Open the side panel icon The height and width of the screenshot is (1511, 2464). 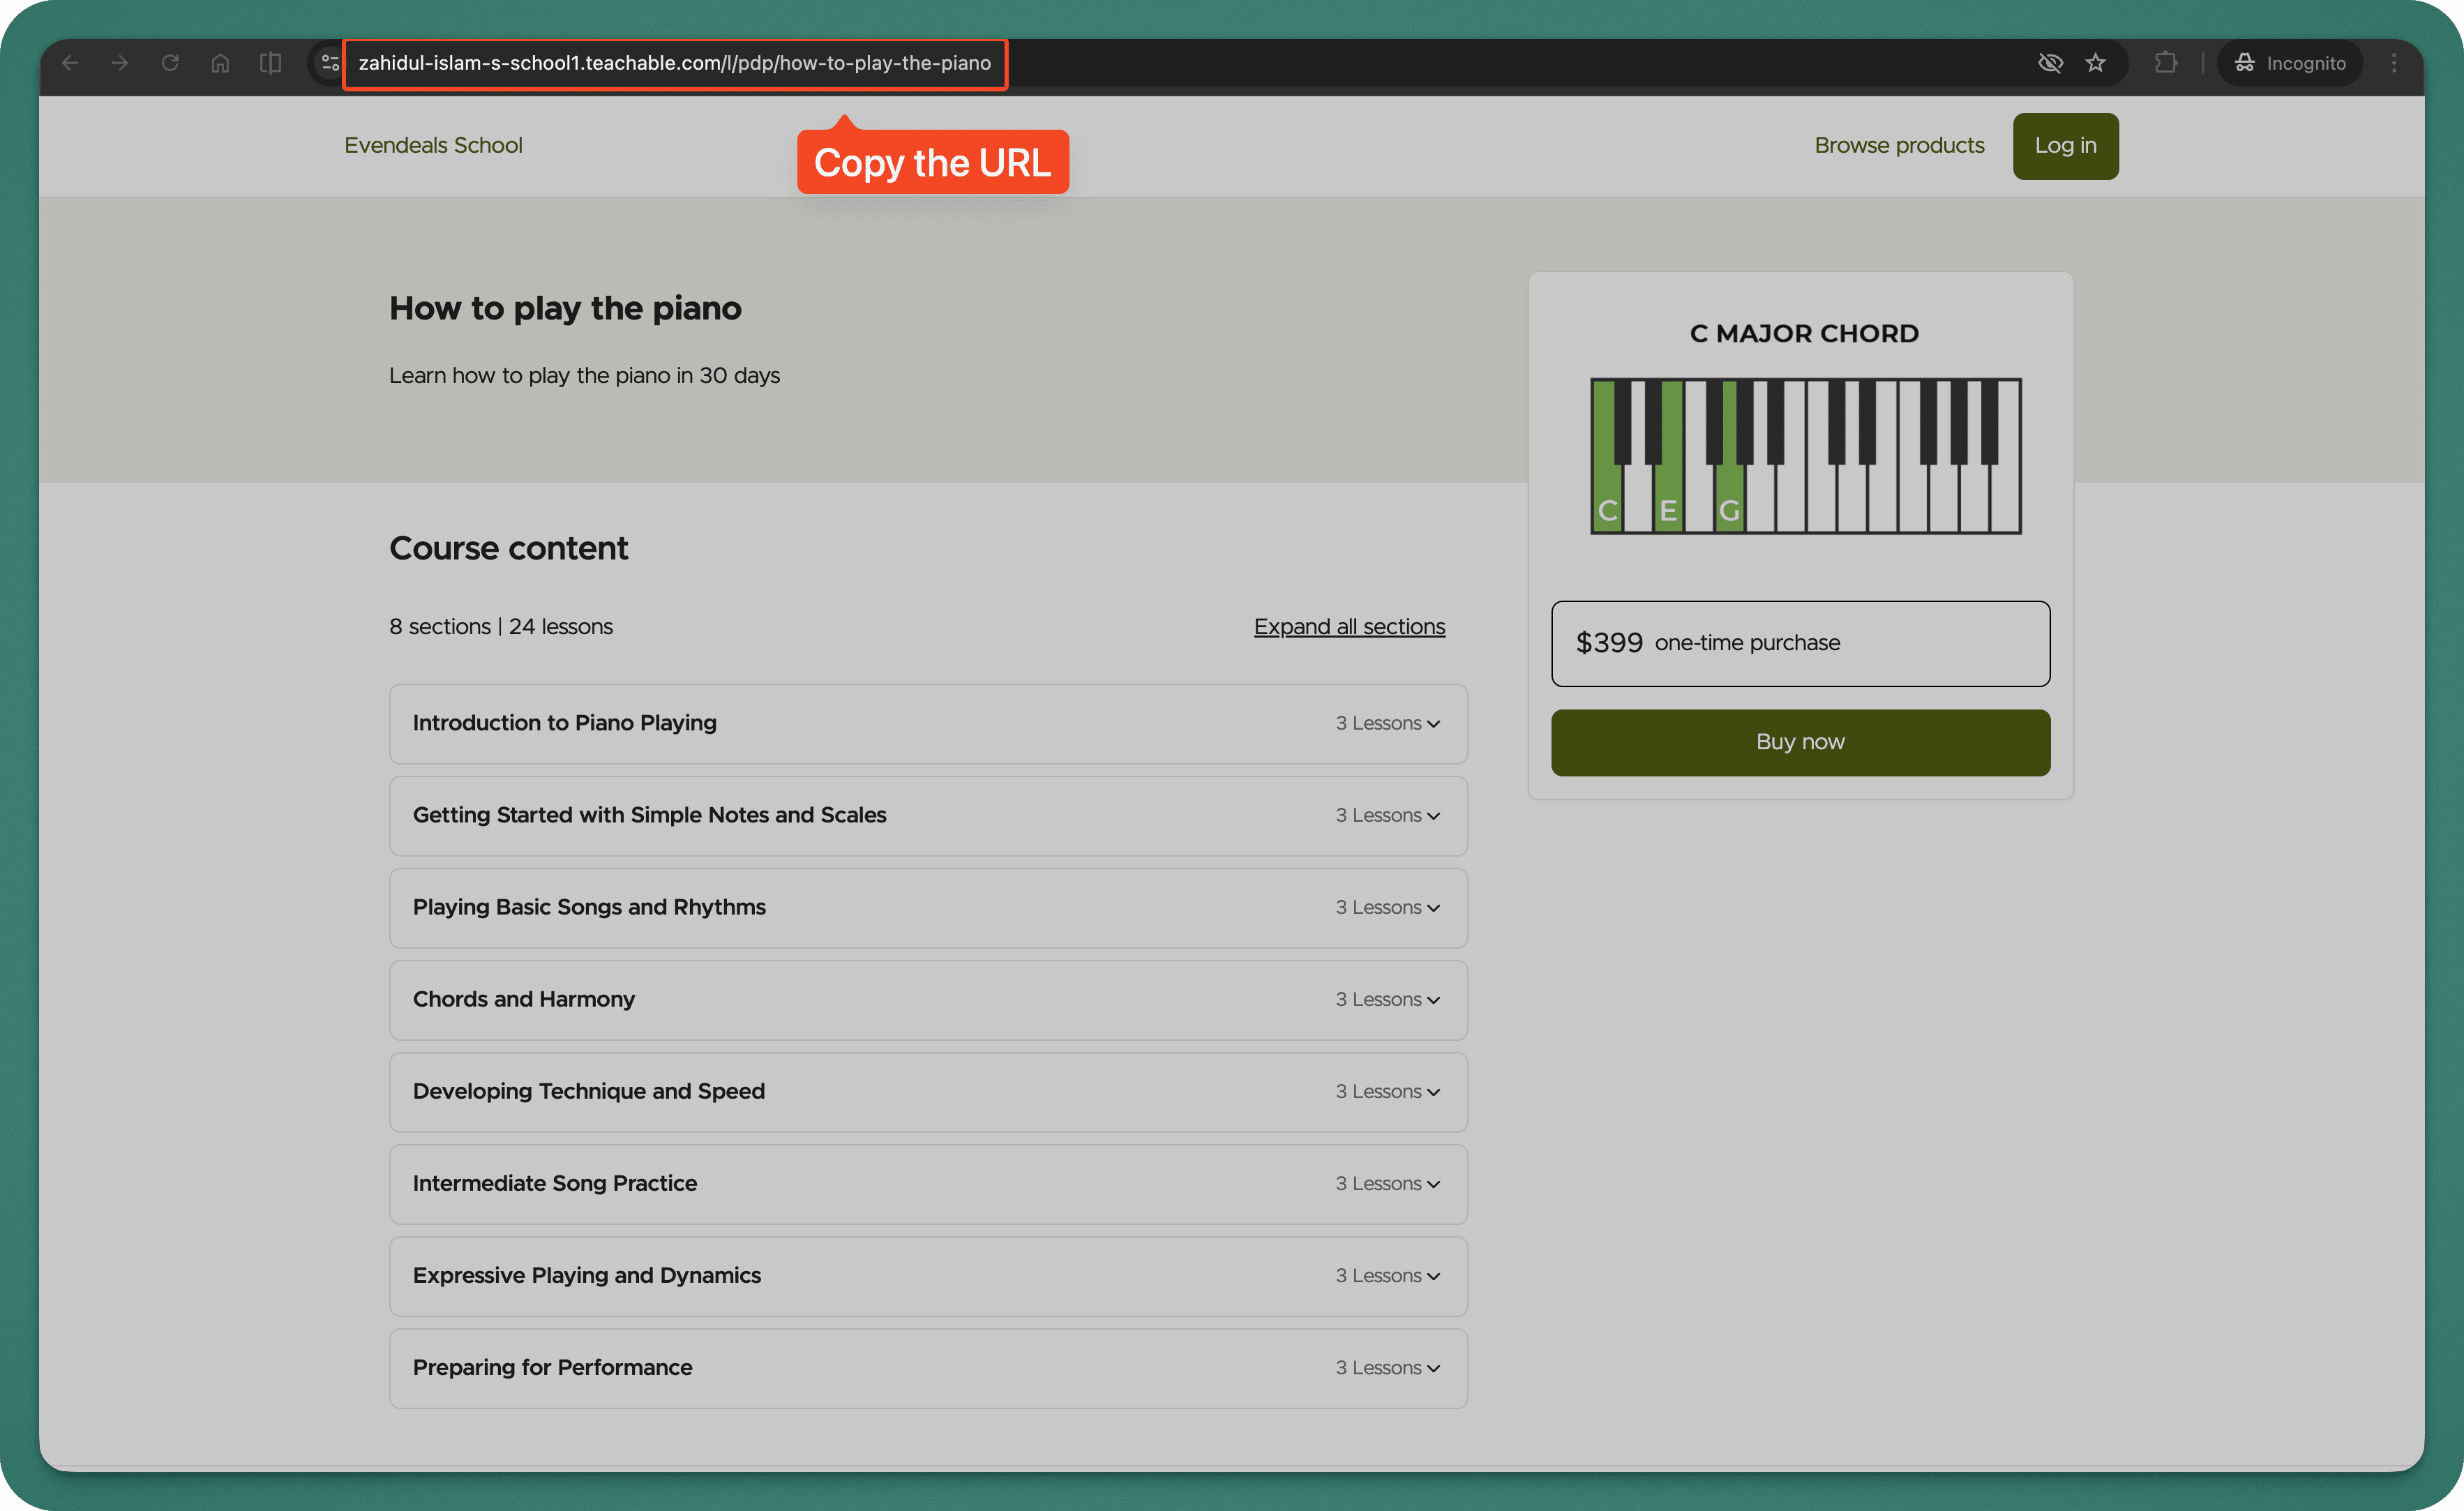click(x=269, y=62)
